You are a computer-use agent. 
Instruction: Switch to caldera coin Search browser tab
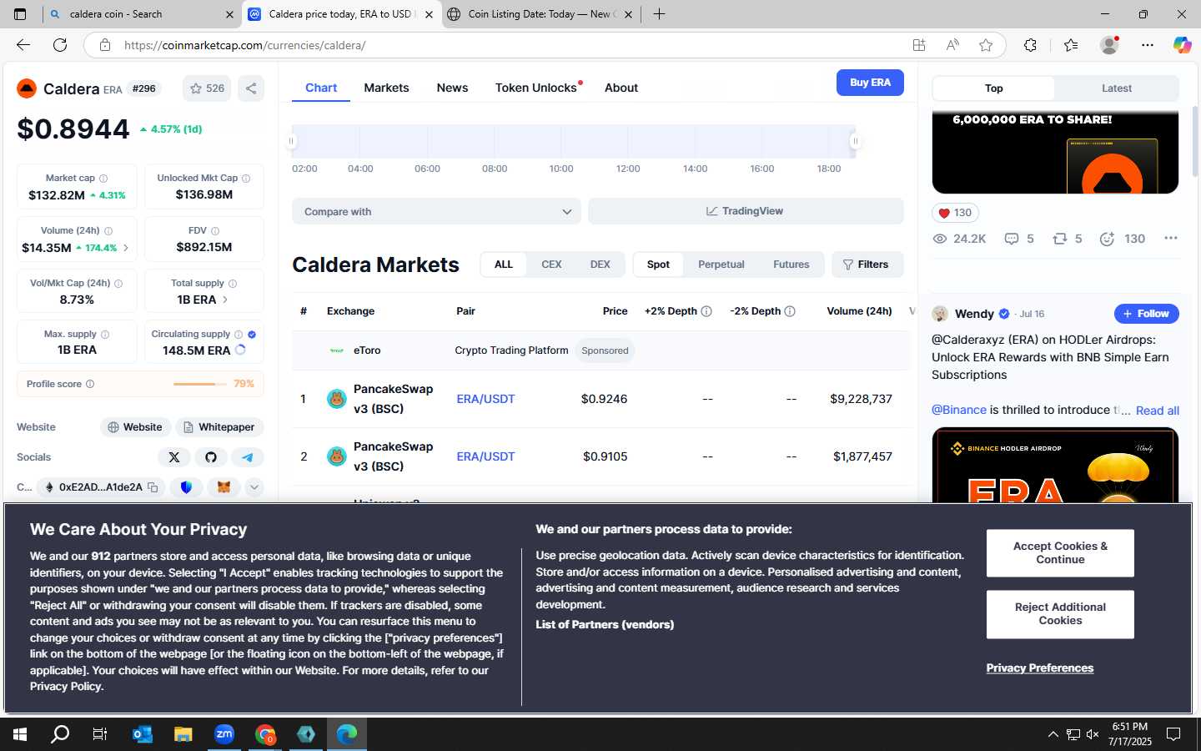(140, 14)
